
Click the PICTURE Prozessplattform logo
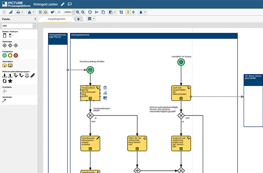coord(16,4)
